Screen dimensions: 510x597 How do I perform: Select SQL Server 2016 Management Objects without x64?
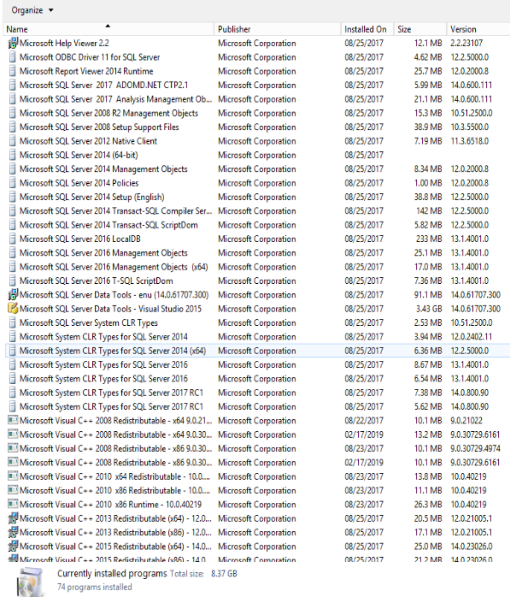(257, 253)
